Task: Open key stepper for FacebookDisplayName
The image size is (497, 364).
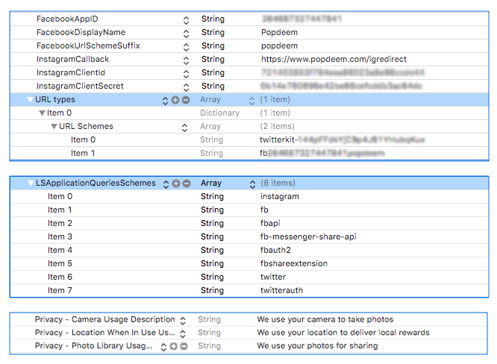Action: [186, 34]
